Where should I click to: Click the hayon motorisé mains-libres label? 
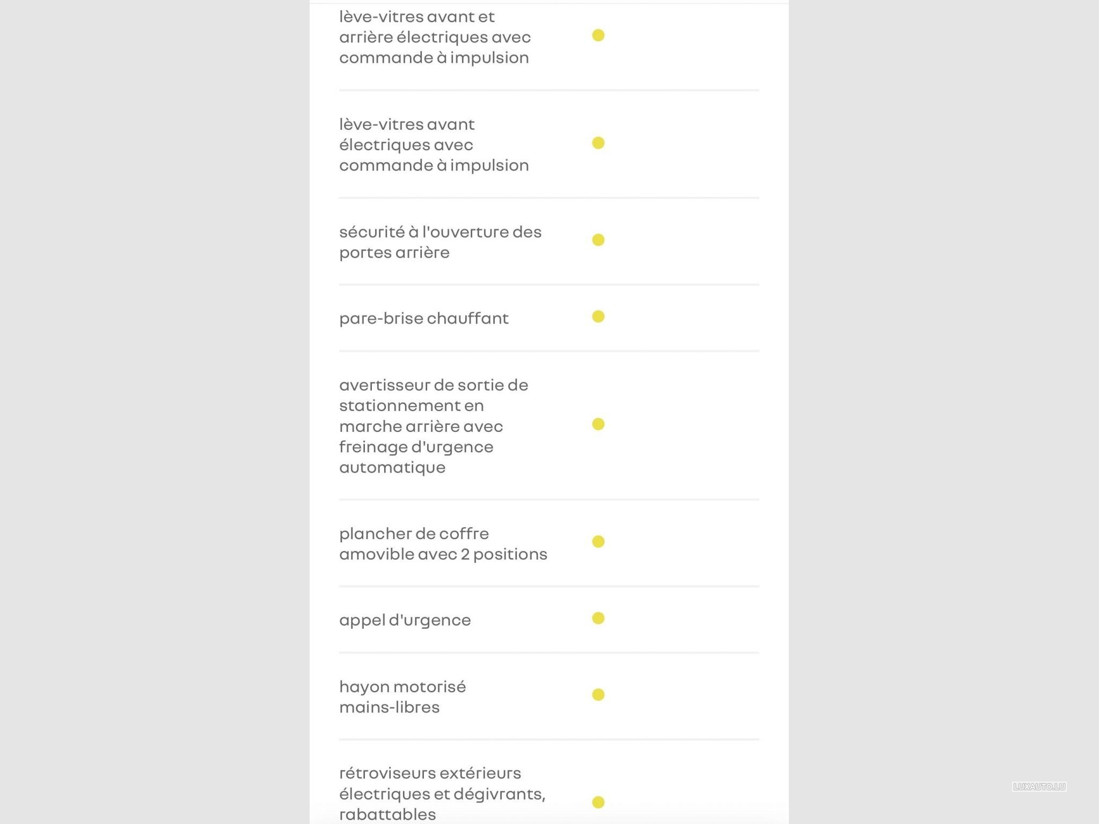402,697
